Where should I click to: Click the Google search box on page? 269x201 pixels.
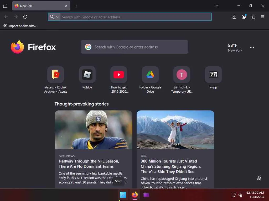tap(134, 47)
